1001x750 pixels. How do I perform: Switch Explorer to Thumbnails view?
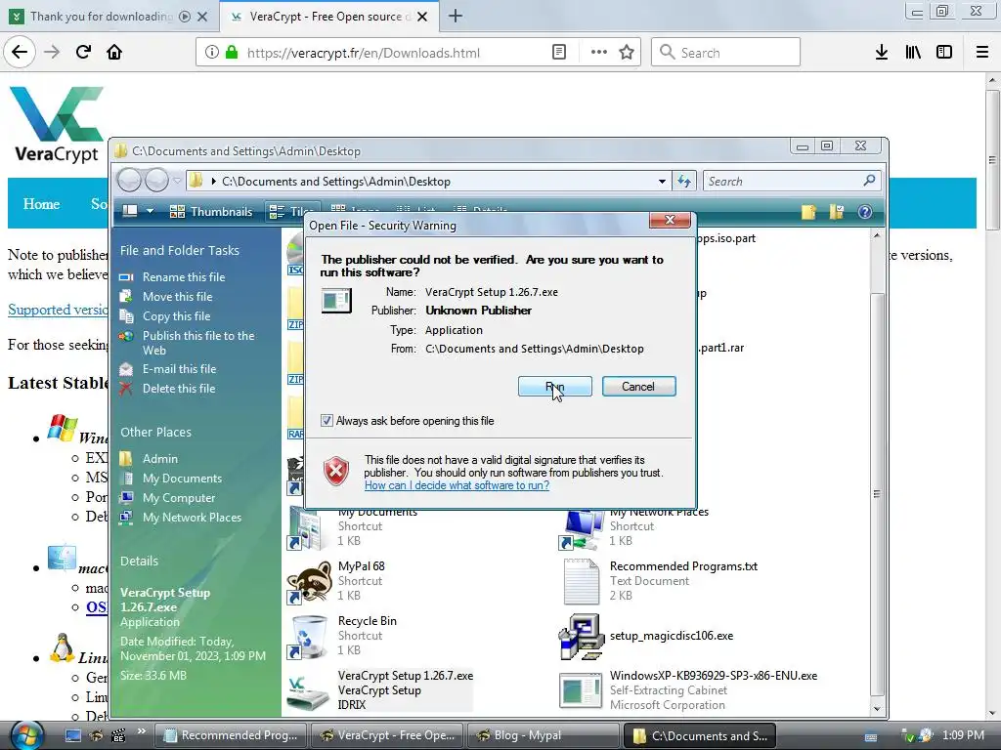(211, 212)
